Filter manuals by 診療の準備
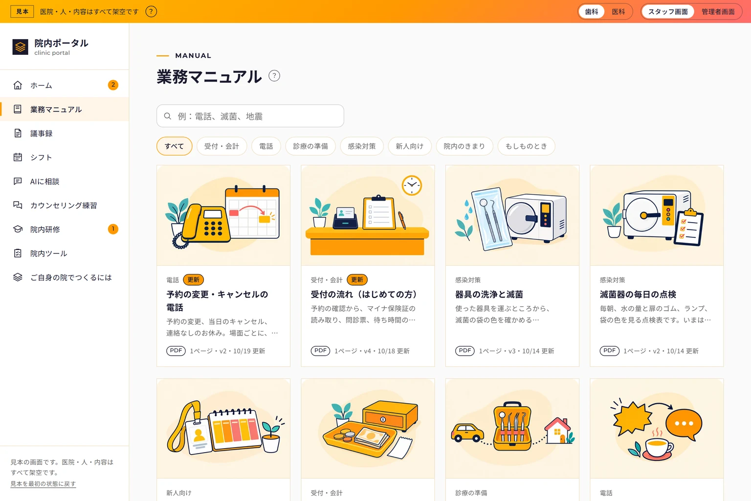751x501 pixels. click(310, 146)
